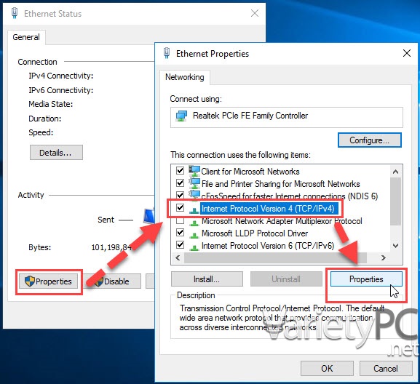This screenshot has height=384, width=420.
Task: Click the Ethernet Status title bar icon
Action: [15, 13]
